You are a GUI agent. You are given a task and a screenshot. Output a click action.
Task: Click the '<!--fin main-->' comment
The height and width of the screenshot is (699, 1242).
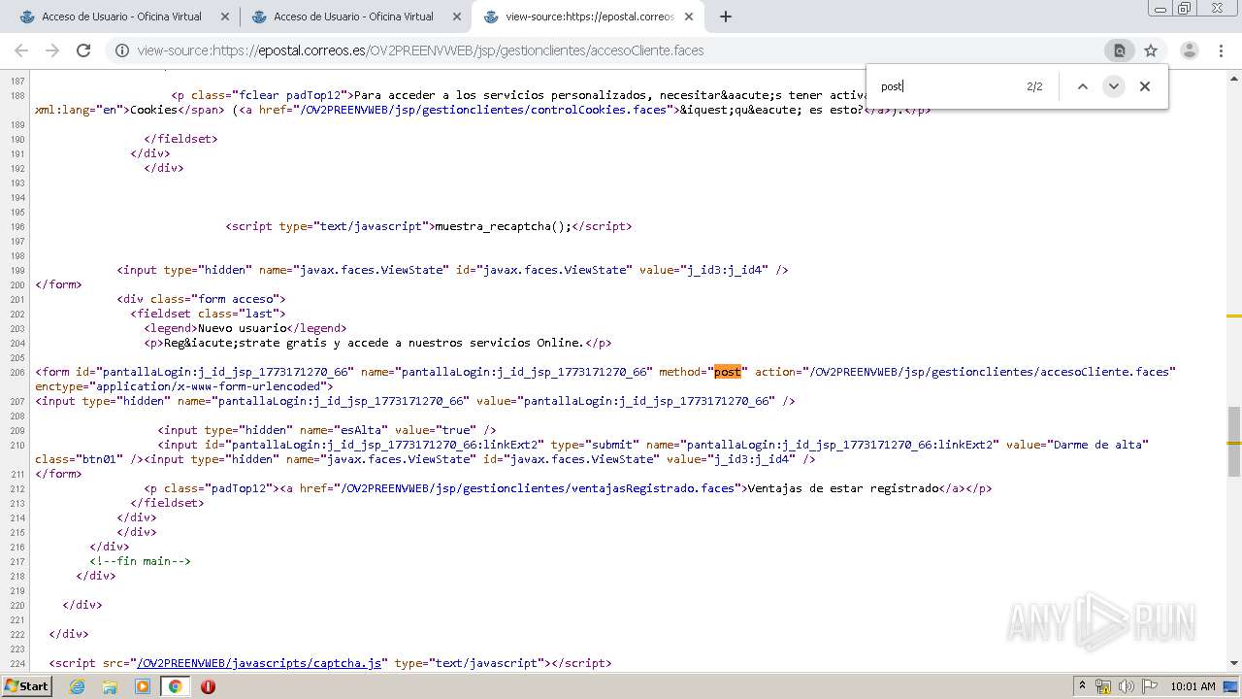(x=140, y=561)
